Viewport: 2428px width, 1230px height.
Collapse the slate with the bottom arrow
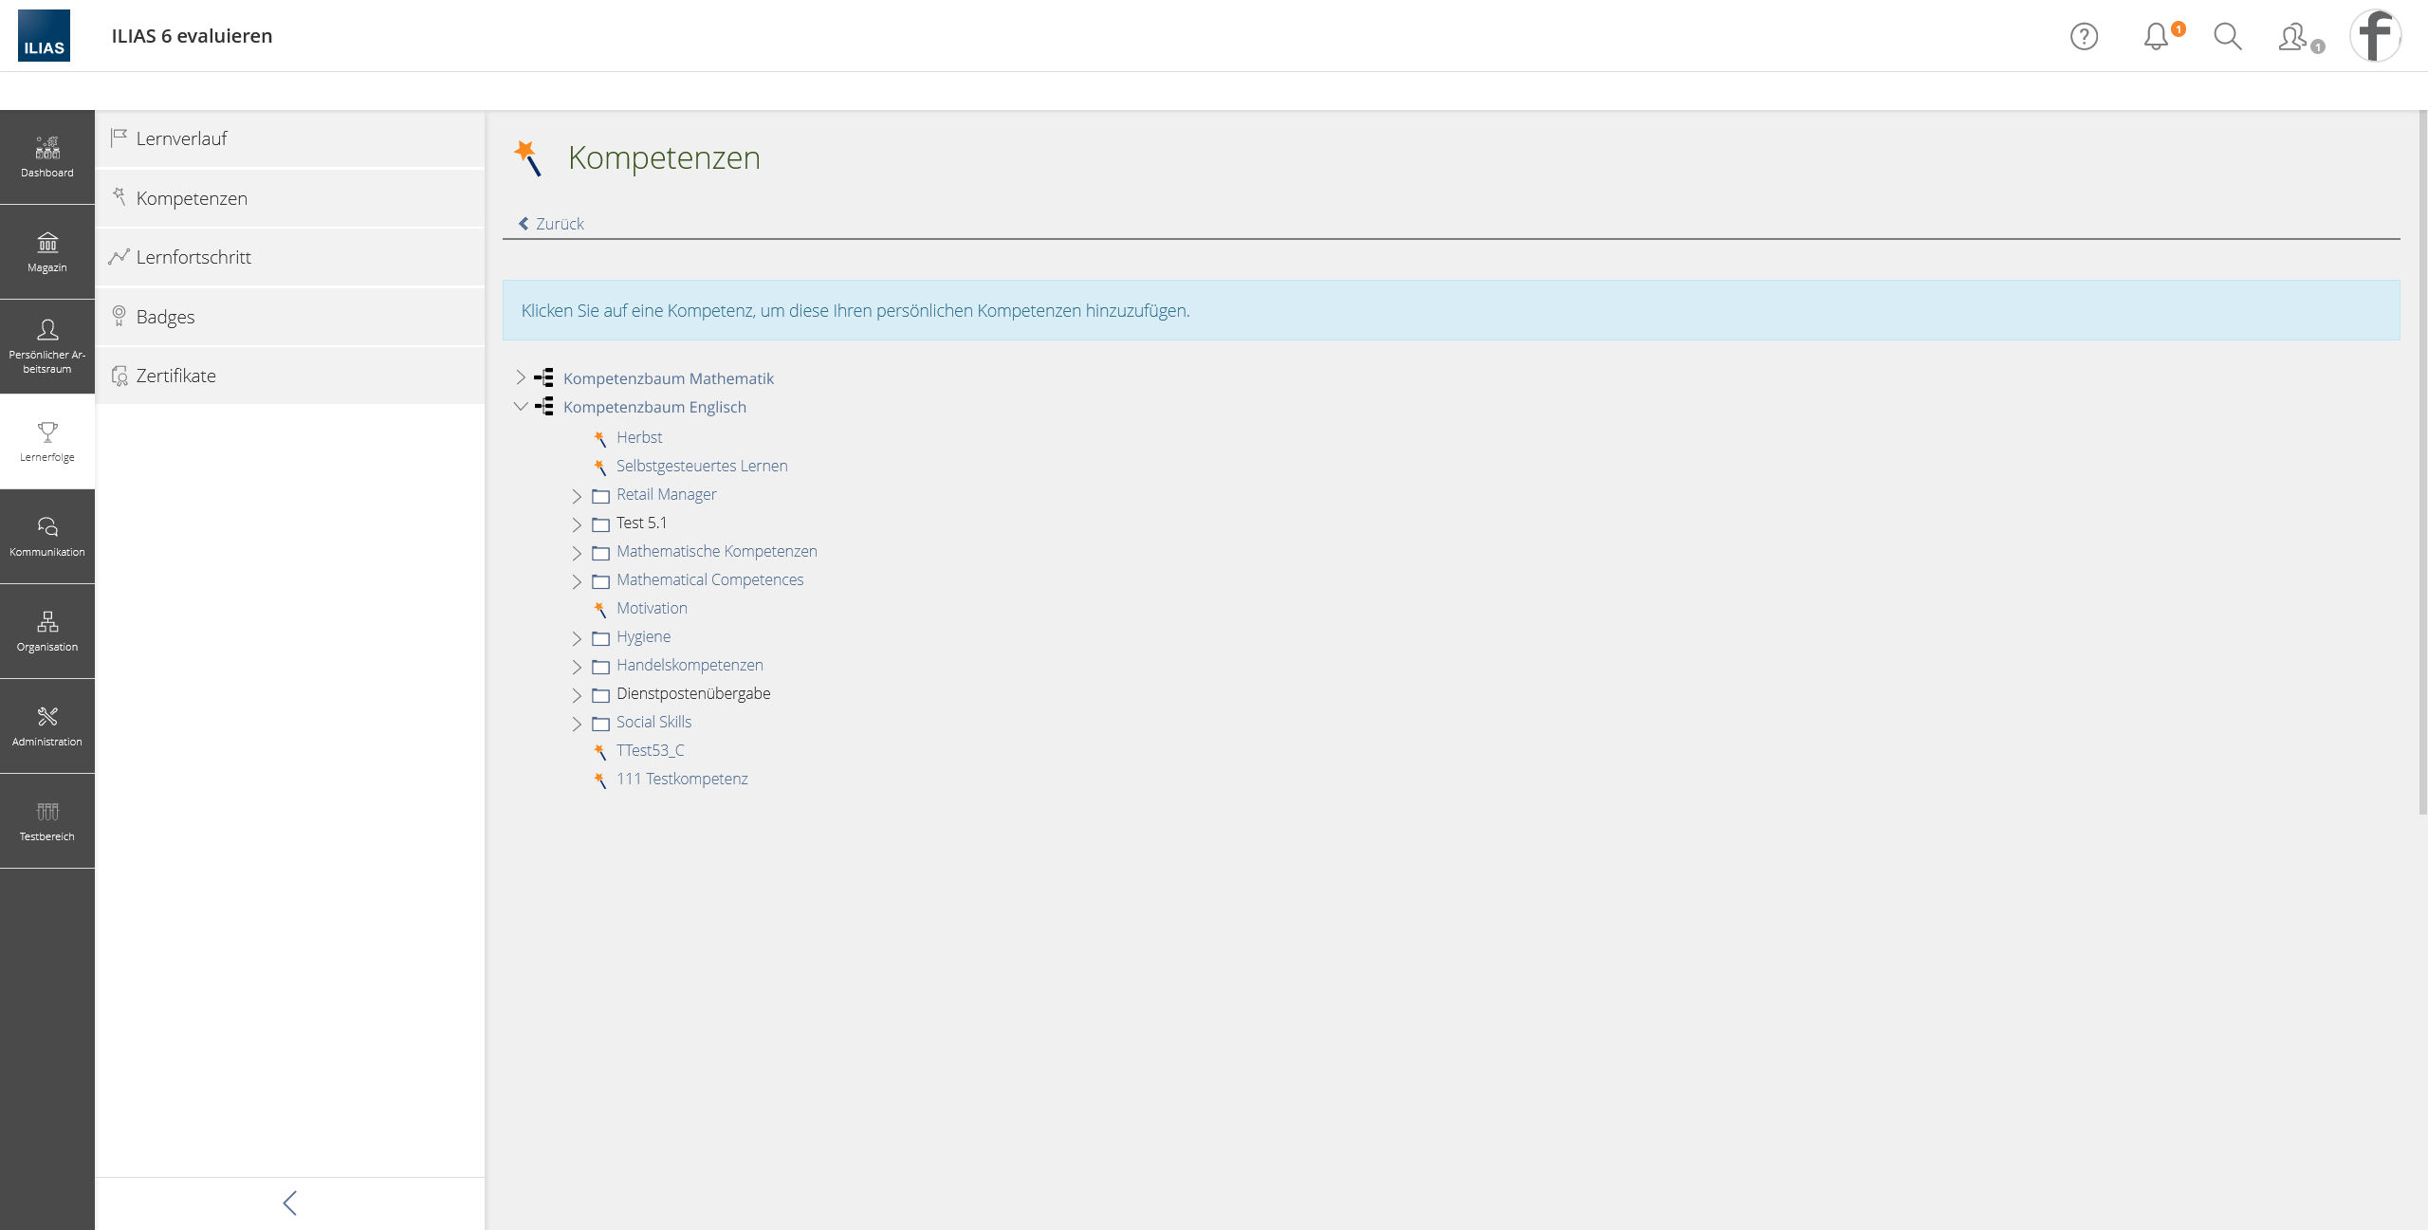coord(290,1202)
